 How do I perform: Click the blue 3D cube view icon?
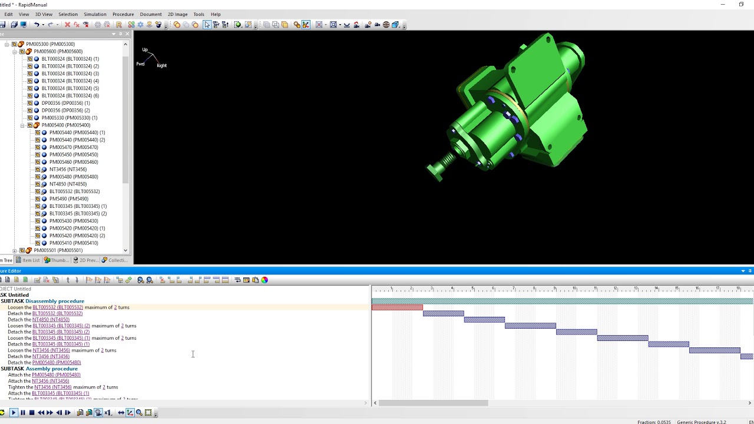tap(396, 25)
